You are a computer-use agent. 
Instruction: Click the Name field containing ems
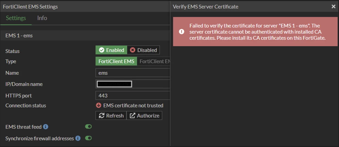133,73
